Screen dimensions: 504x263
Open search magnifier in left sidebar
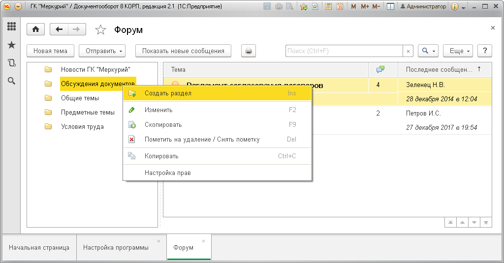(12, 81)
